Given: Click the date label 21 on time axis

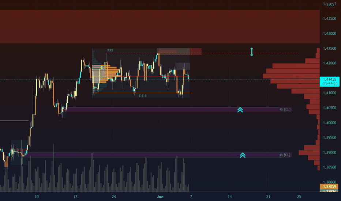Looking at the screenshot, I should pyautogui.click(x=268, y=197).
